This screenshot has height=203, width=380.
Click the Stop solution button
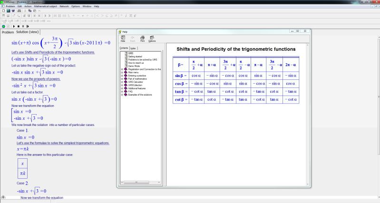click(x=19, y=26)
